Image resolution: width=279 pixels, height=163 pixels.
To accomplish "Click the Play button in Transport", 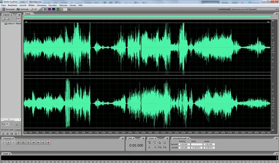I will point(8,142).
